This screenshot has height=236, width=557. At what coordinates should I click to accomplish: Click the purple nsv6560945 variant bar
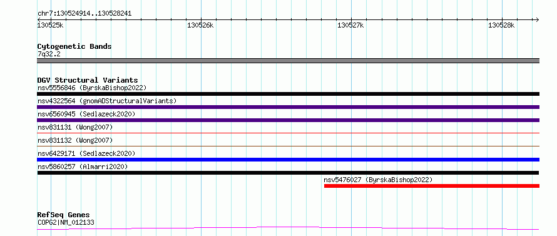coord(288,120)
